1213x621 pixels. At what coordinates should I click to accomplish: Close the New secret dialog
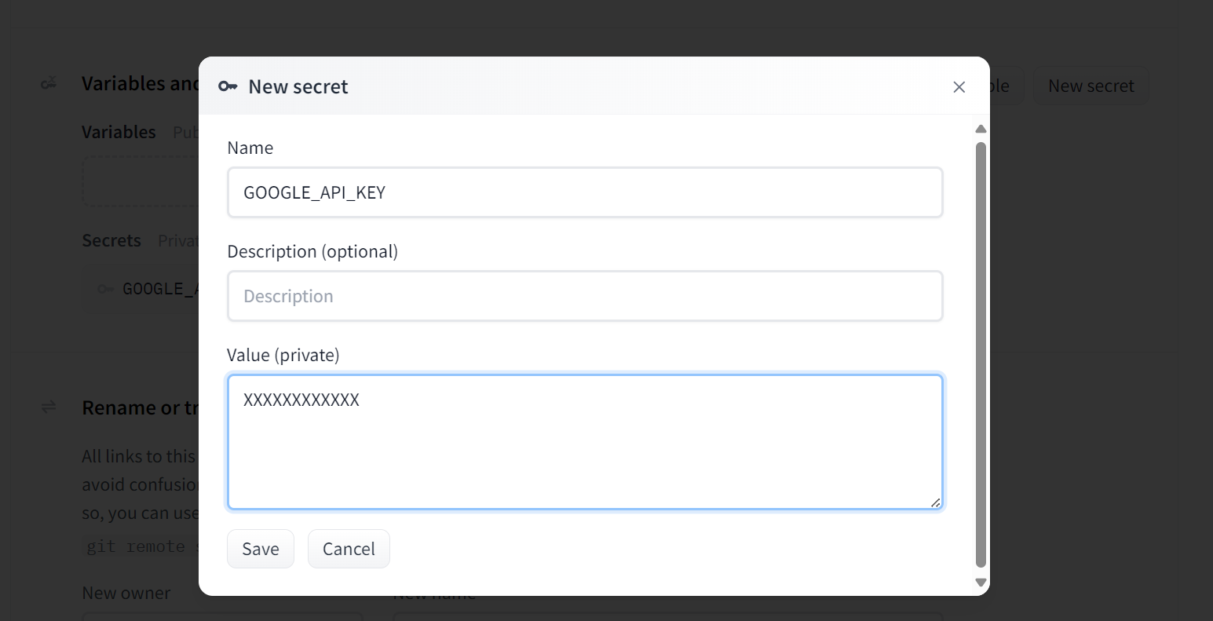tap(959, 87)
